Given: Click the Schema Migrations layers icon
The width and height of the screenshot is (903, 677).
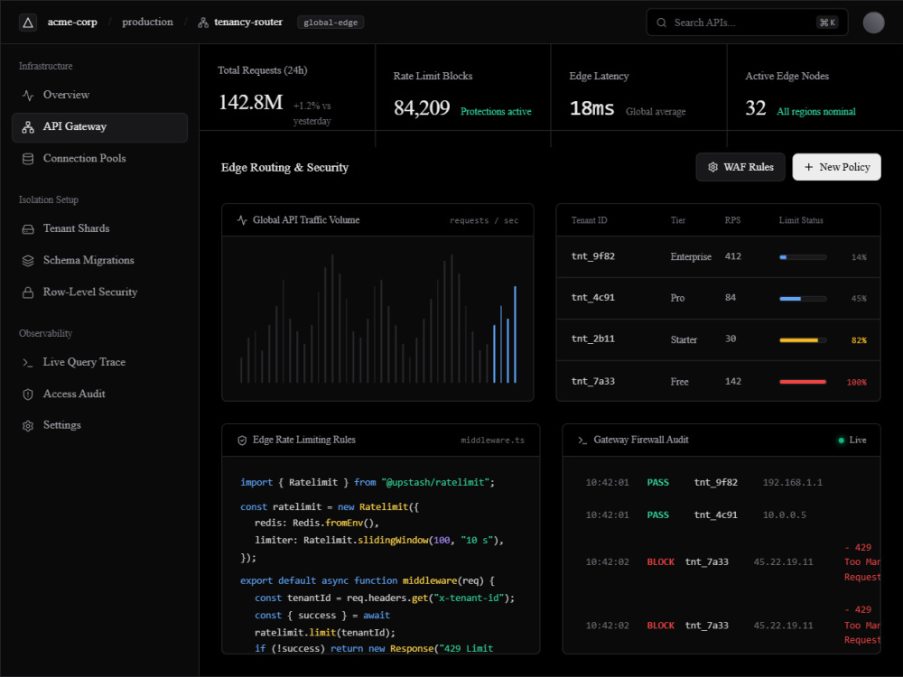Looking at the screenshot, I should [x=28, y=261].
